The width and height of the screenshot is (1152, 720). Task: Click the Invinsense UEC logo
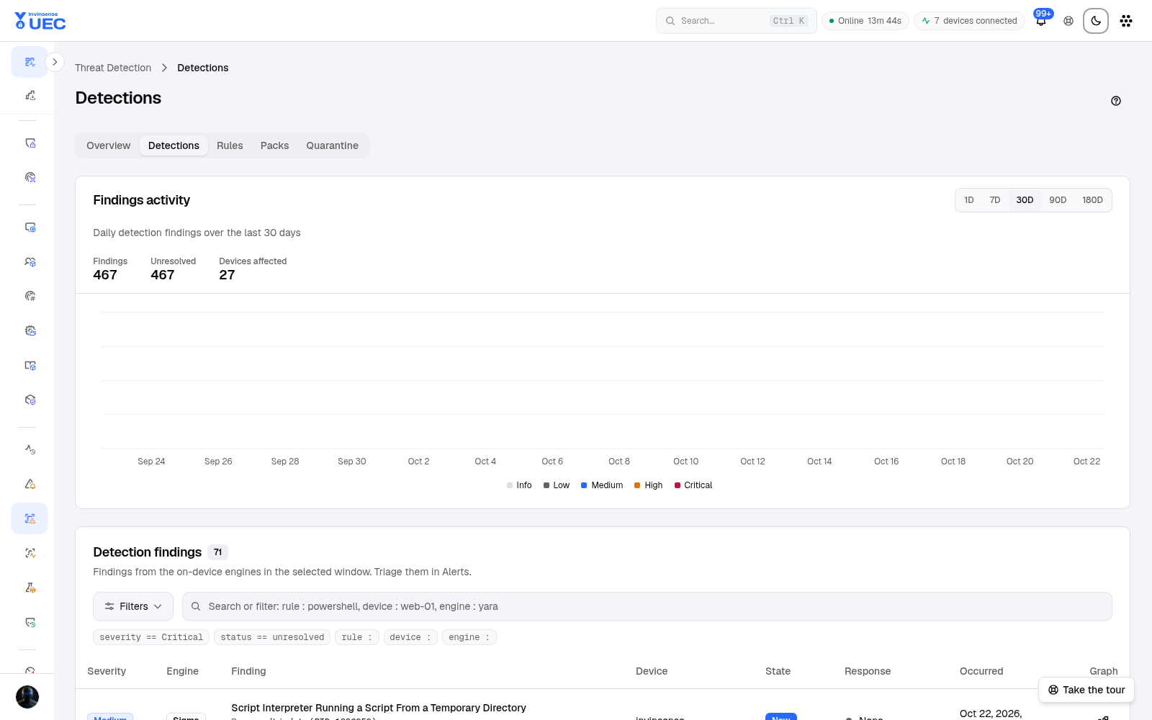tap(40, 21)
